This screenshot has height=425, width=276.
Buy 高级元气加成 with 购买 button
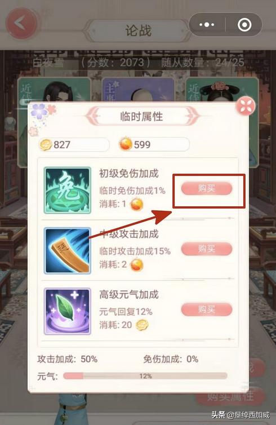(x=207, y=309)
